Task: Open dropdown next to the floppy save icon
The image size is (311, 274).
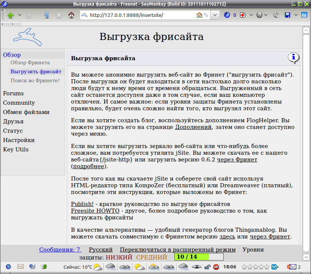Action: (296, 15)
